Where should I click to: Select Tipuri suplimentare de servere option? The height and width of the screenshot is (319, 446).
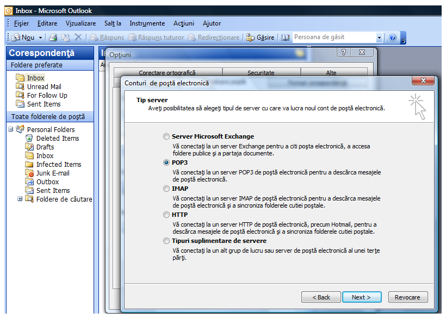tap(166, 241)
